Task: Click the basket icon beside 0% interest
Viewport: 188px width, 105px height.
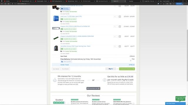Action: click(55, 80)
